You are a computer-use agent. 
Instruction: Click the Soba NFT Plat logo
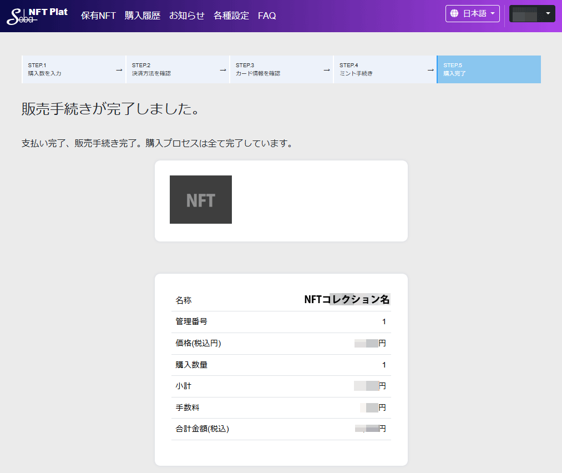pos(37,16)
